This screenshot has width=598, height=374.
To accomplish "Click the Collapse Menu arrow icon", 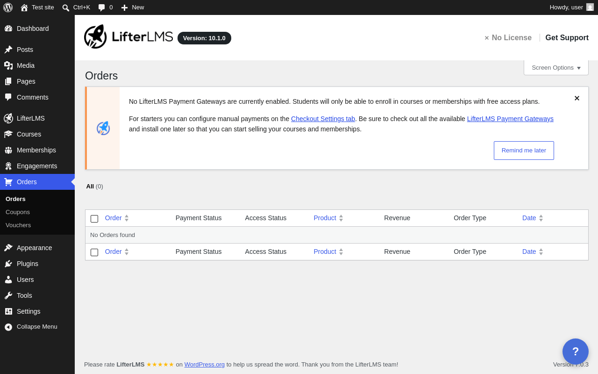I will pos(8,327).
